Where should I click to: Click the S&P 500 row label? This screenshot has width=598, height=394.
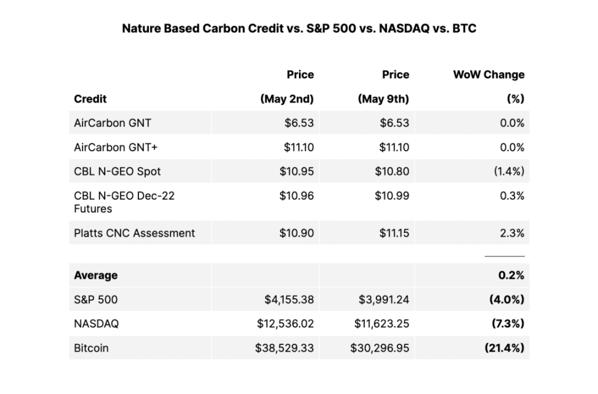96,300
